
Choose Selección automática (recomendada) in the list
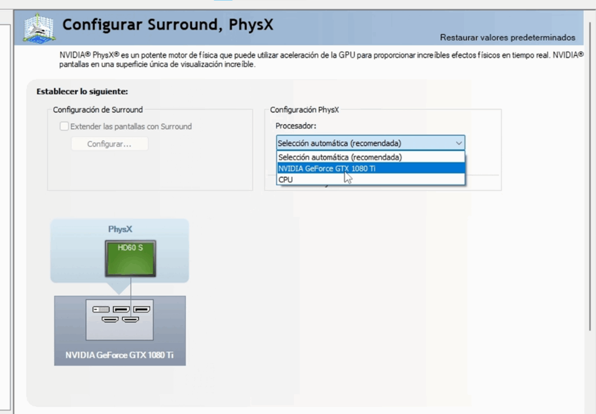pos(371,157)
